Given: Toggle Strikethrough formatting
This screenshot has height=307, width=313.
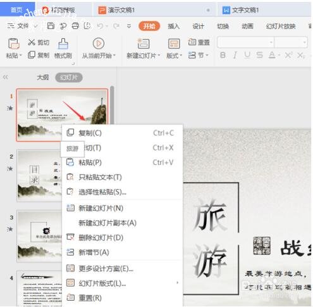Looking at the screenshot, I should (260, 55).
